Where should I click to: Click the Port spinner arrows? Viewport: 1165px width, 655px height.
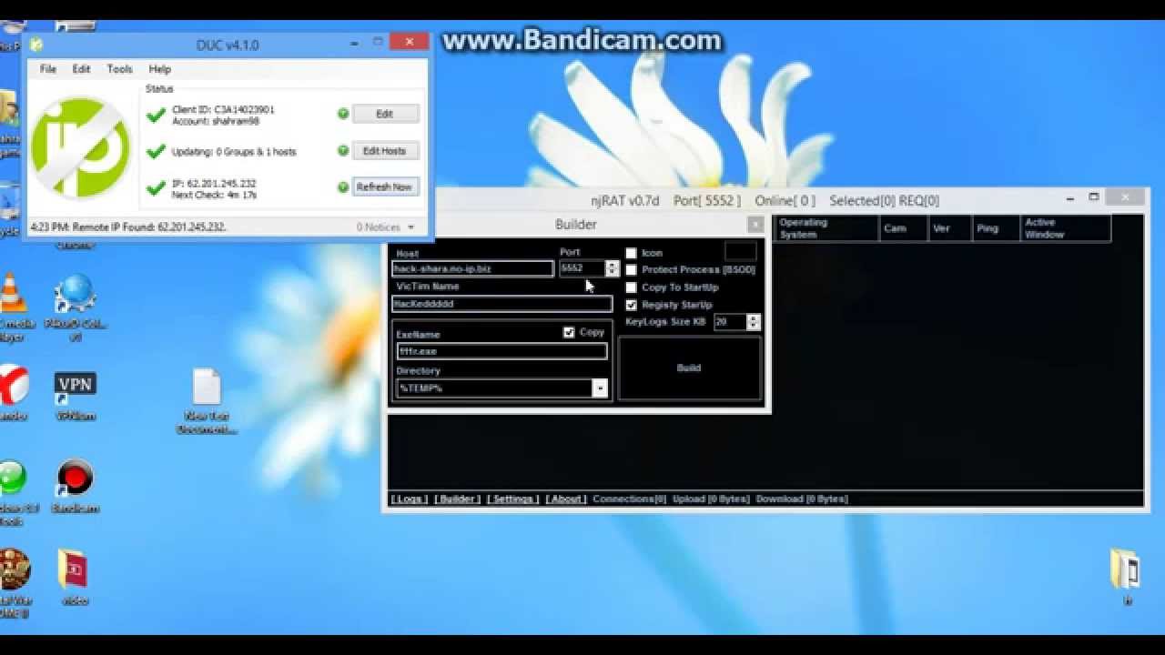(612, 268)
